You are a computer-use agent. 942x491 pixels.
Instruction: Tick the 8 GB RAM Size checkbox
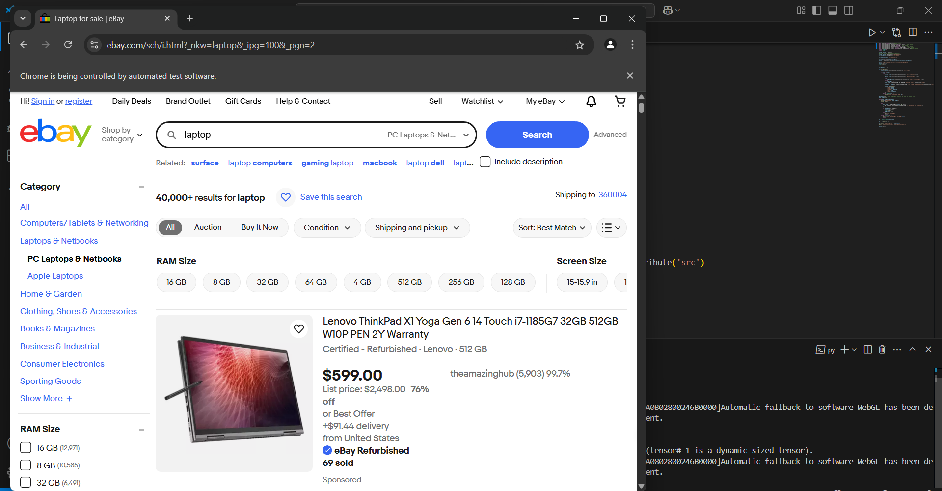tap(26, 465)
